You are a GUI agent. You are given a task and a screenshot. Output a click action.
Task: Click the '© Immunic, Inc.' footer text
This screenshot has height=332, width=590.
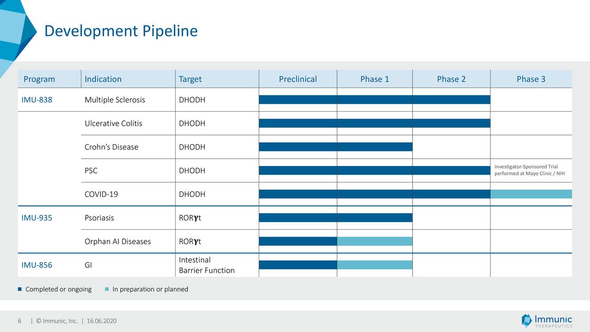coord(57,321)
